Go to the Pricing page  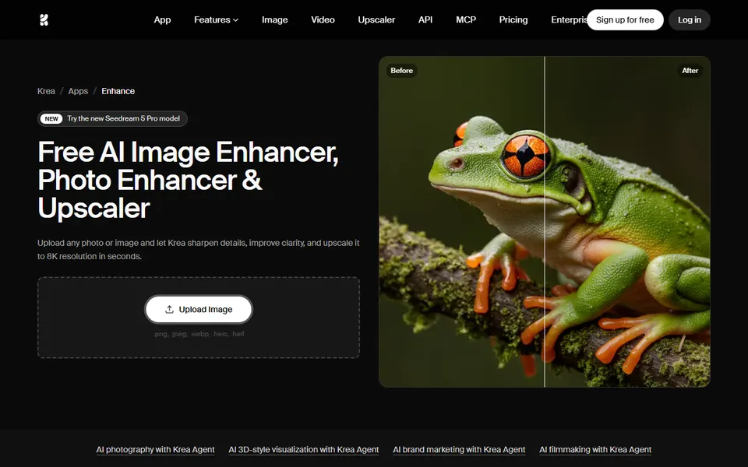click(513, 20)
